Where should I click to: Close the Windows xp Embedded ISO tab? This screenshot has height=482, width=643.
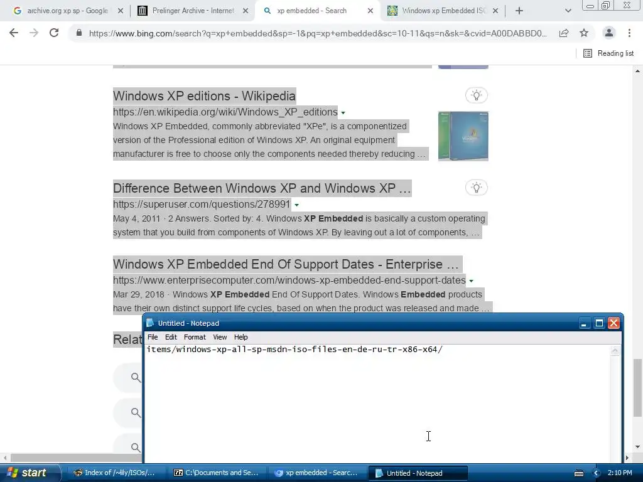tap(495, 11)
